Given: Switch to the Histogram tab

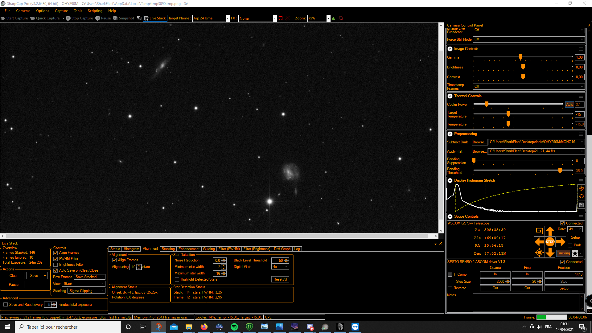Looking at the screenshot, I should pyautogui.click(x=131, y=249).
